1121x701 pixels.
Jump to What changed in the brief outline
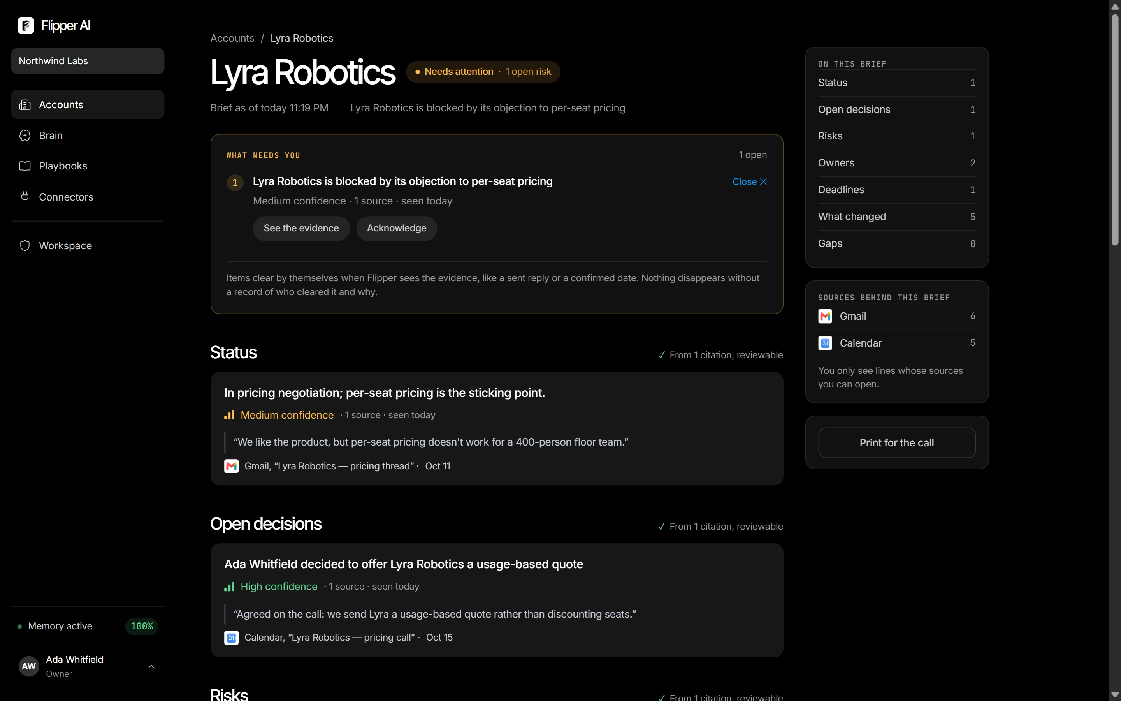897,217
